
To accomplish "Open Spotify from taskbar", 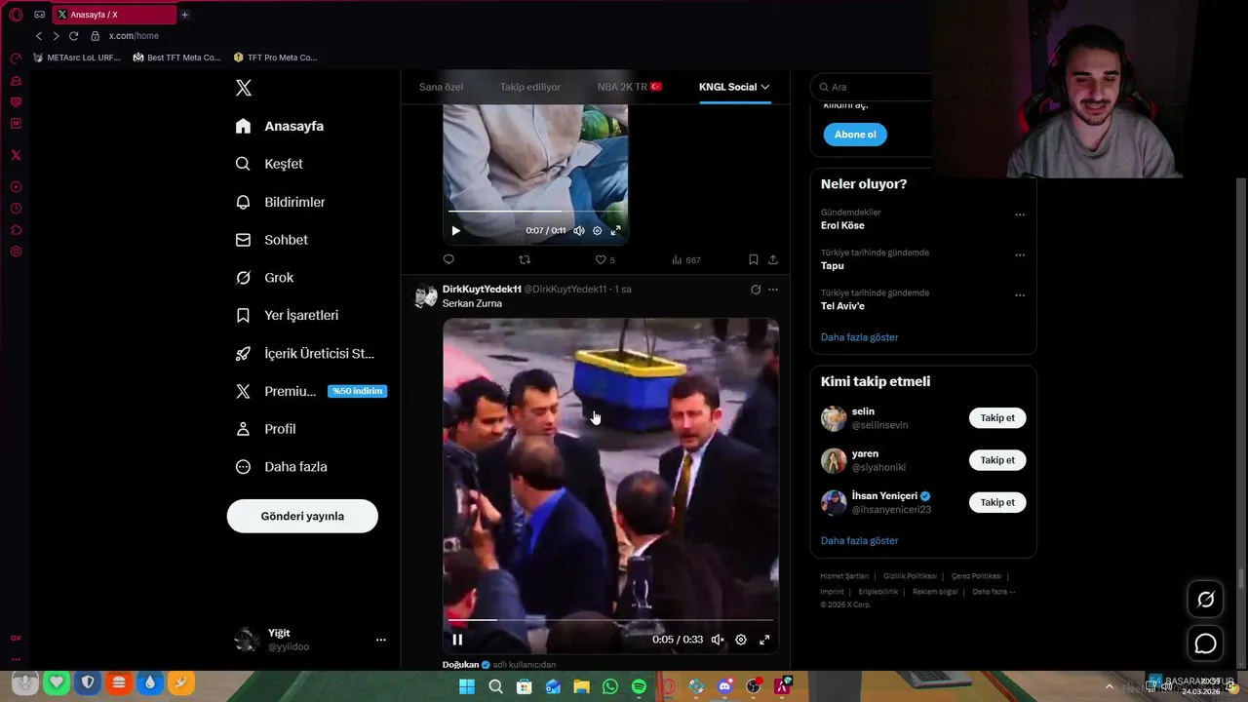I will click(639, 686).
